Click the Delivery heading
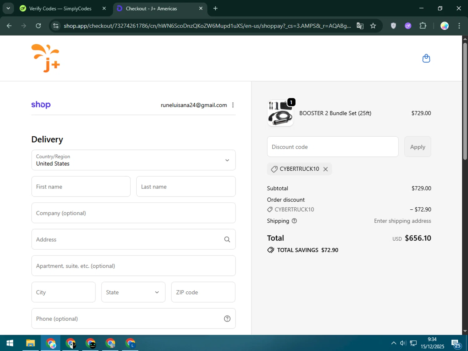 (47, 139)
